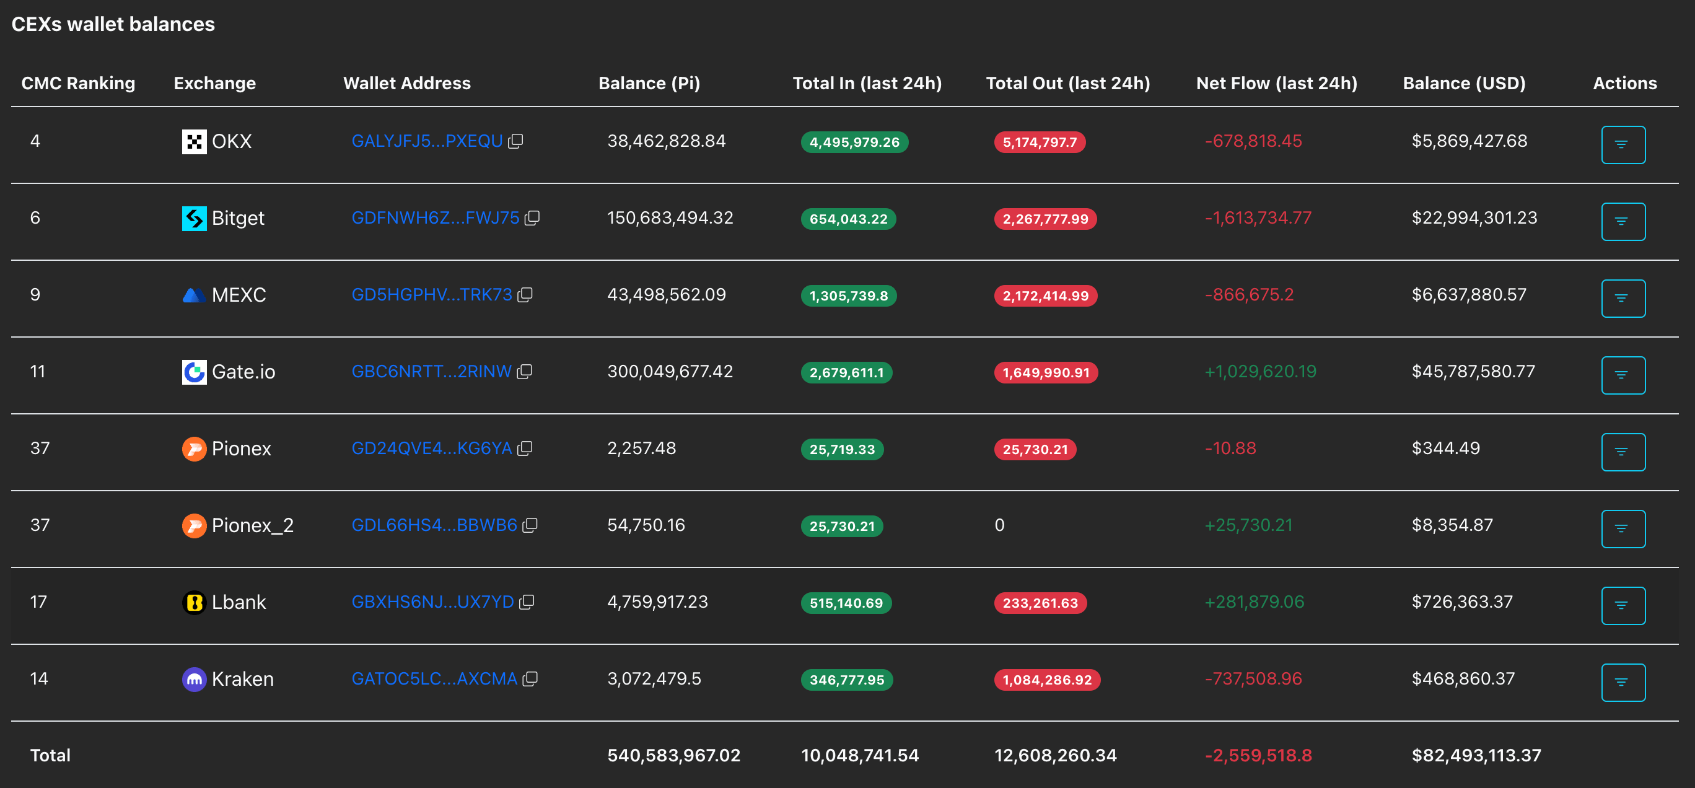This screenshot has width=1695, height=788.
Task: Click total balance 540,583,967.02
Action: (x=674, y=755)
